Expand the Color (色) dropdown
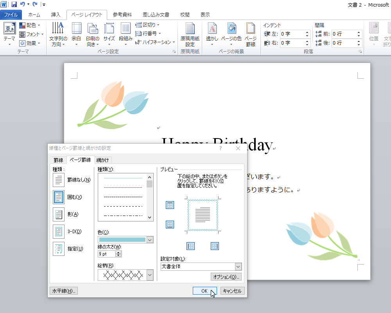Screen dimensions: 391x313 coord(150,240)
